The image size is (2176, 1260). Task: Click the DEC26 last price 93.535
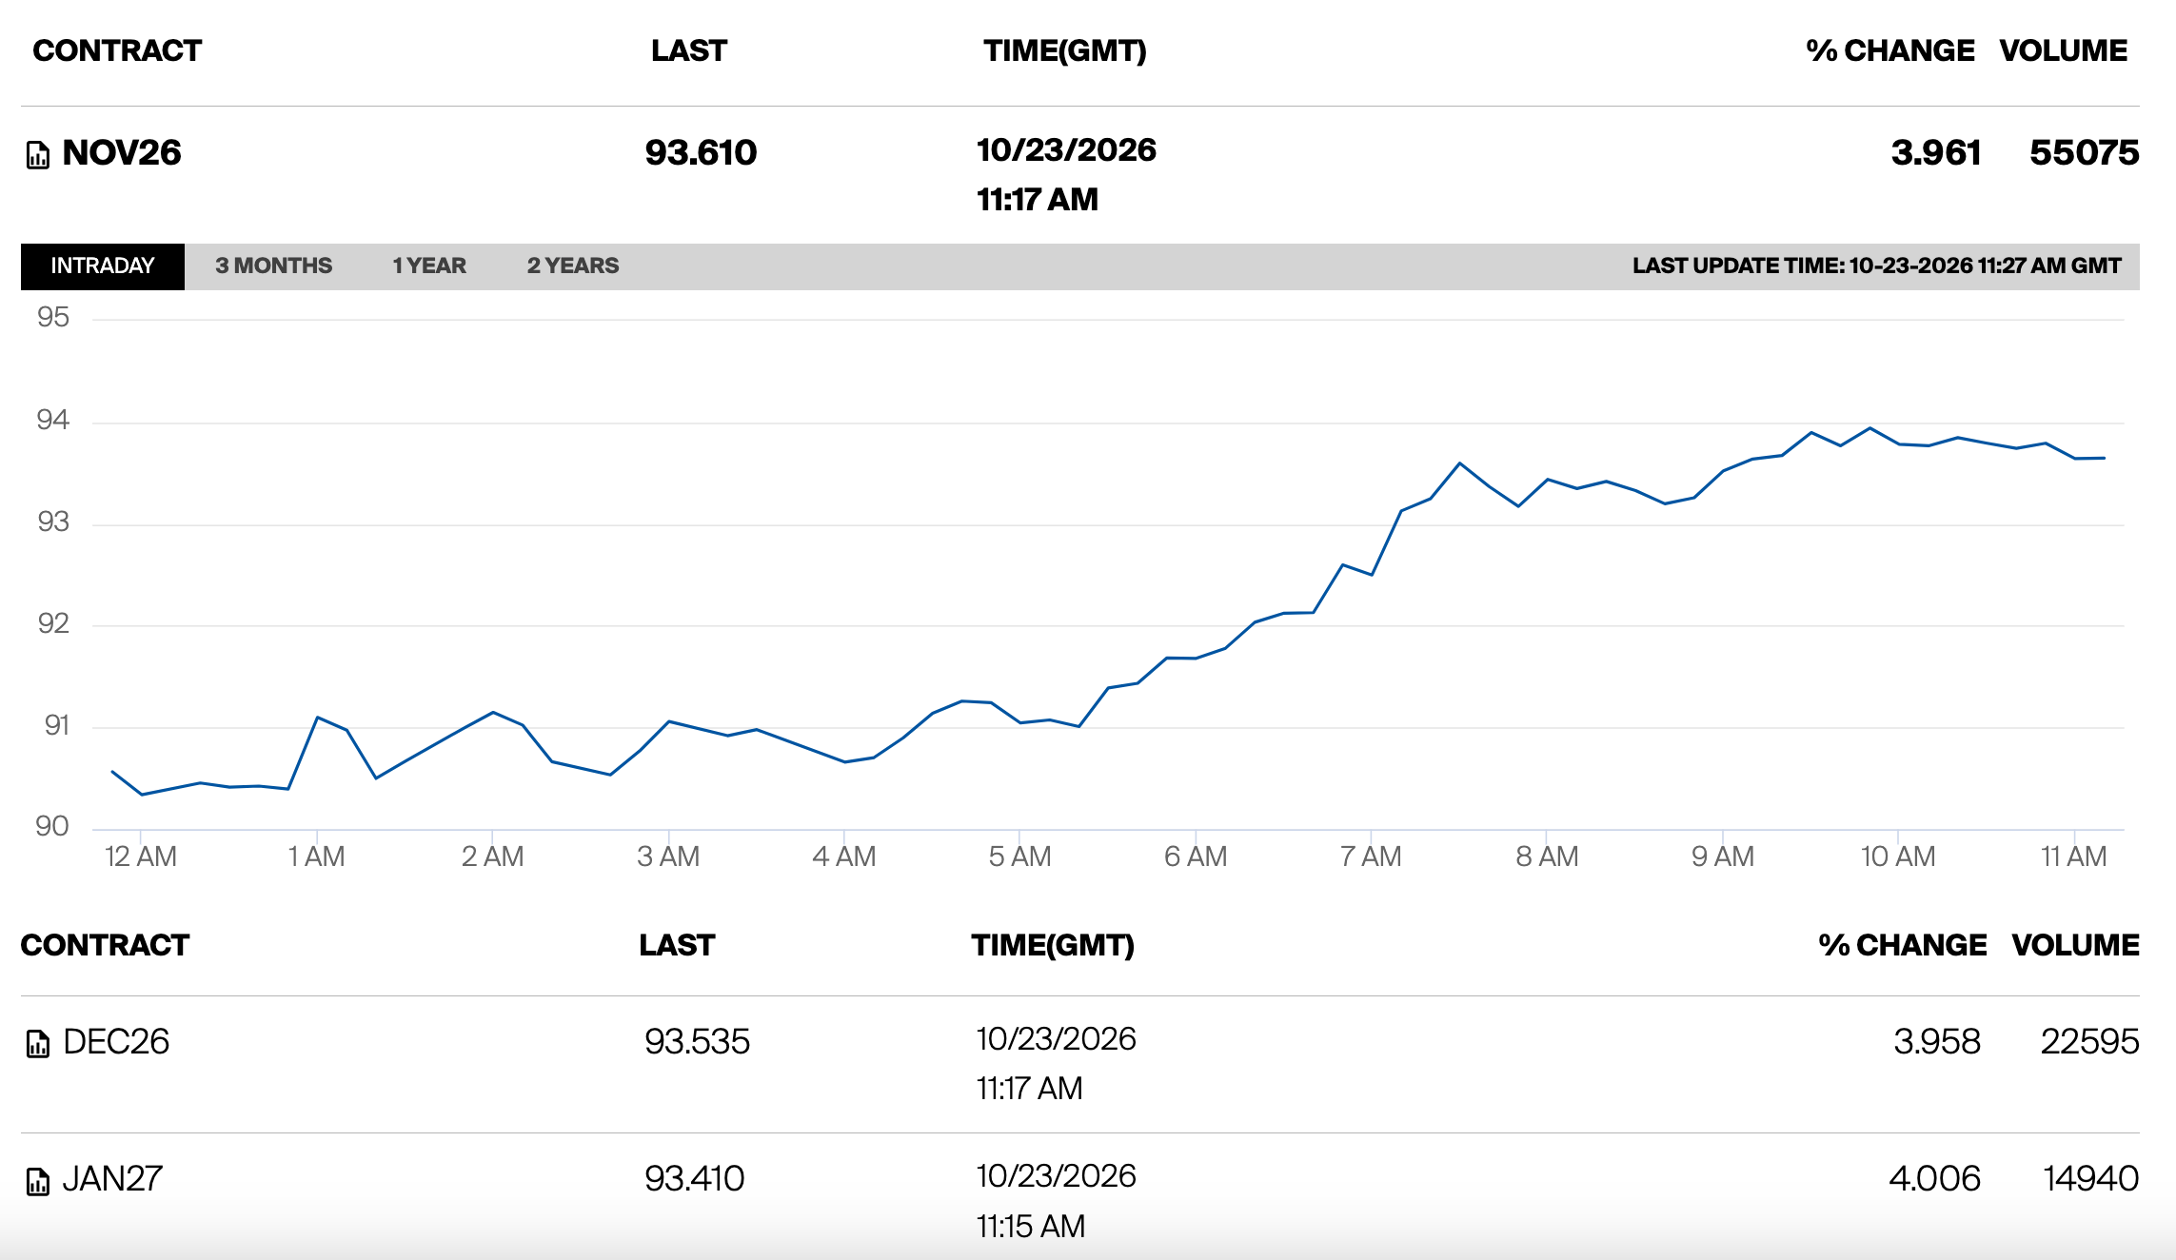click(x=697, y=1042)
